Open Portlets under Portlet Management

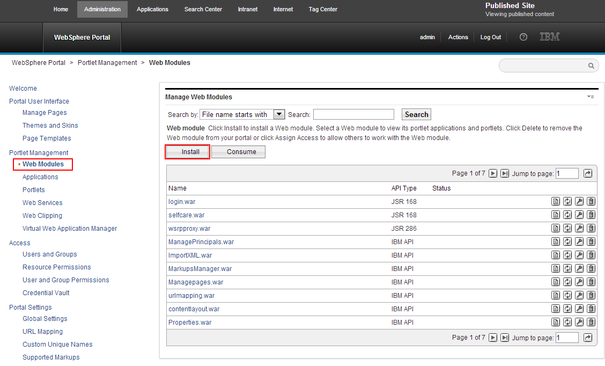34,190
